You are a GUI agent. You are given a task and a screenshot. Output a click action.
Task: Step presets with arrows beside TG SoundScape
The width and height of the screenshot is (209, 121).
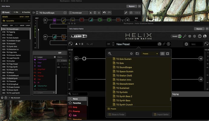[x=37, y=13]
